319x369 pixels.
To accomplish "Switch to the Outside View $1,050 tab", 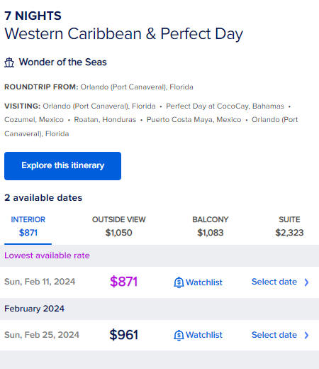I will (118, 226).
